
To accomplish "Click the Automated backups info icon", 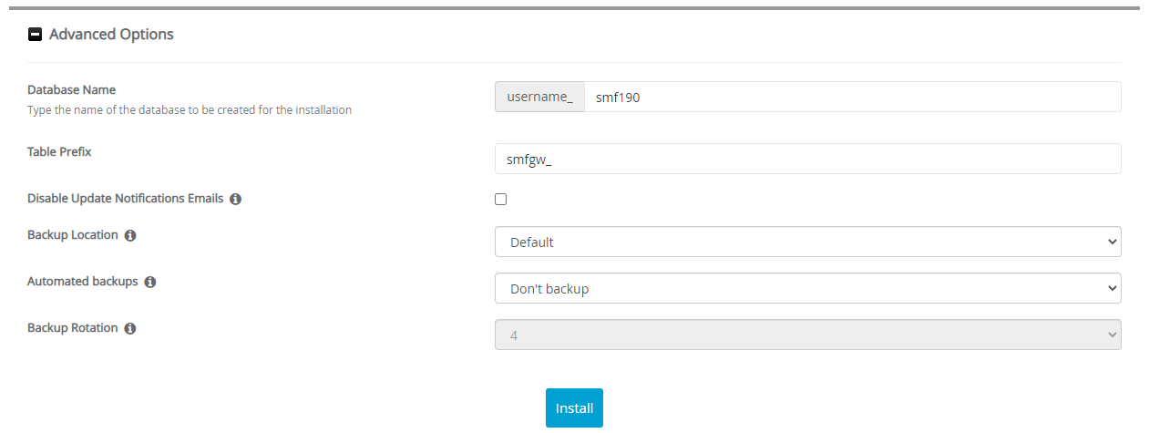I will point(150,283).
